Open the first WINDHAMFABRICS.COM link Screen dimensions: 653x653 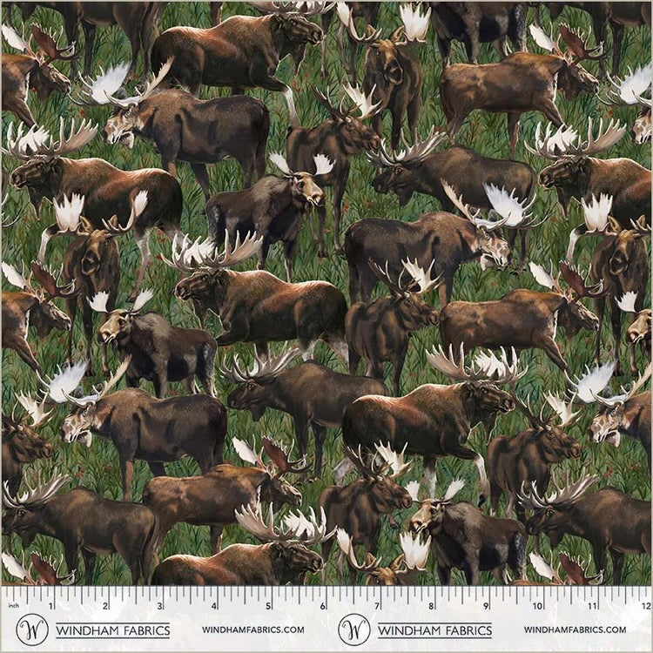253,629
